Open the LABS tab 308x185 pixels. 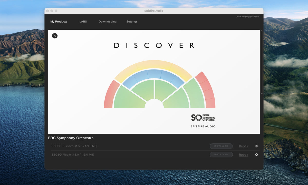tap(83, 22)
